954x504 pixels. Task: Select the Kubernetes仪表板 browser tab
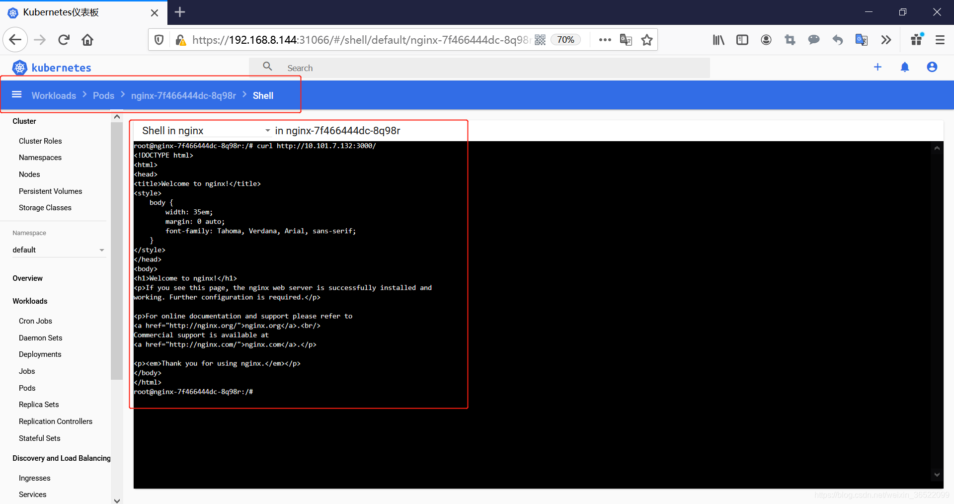tap(83, 12)
